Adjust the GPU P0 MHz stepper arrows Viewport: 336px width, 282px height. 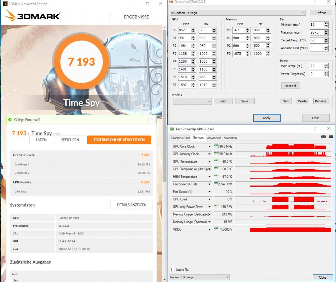coord(193,30)
